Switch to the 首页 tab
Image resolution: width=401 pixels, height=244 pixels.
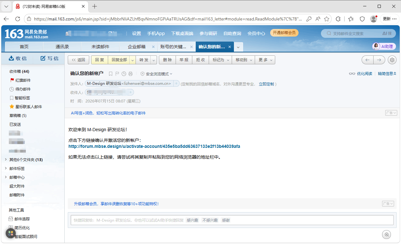[24, 47]
